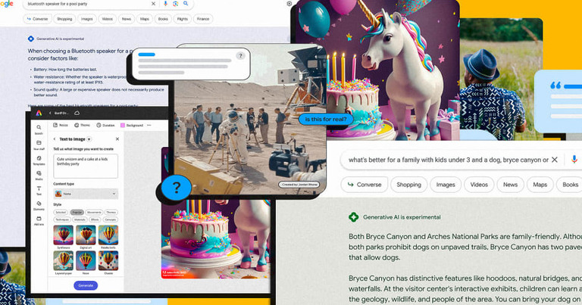Clear the Bryce Canyon search query
The width and height of the screenshot is (582, 305).
(x=555, y=160)
